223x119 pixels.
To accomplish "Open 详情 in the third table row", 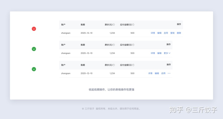I will pos(150,73).
